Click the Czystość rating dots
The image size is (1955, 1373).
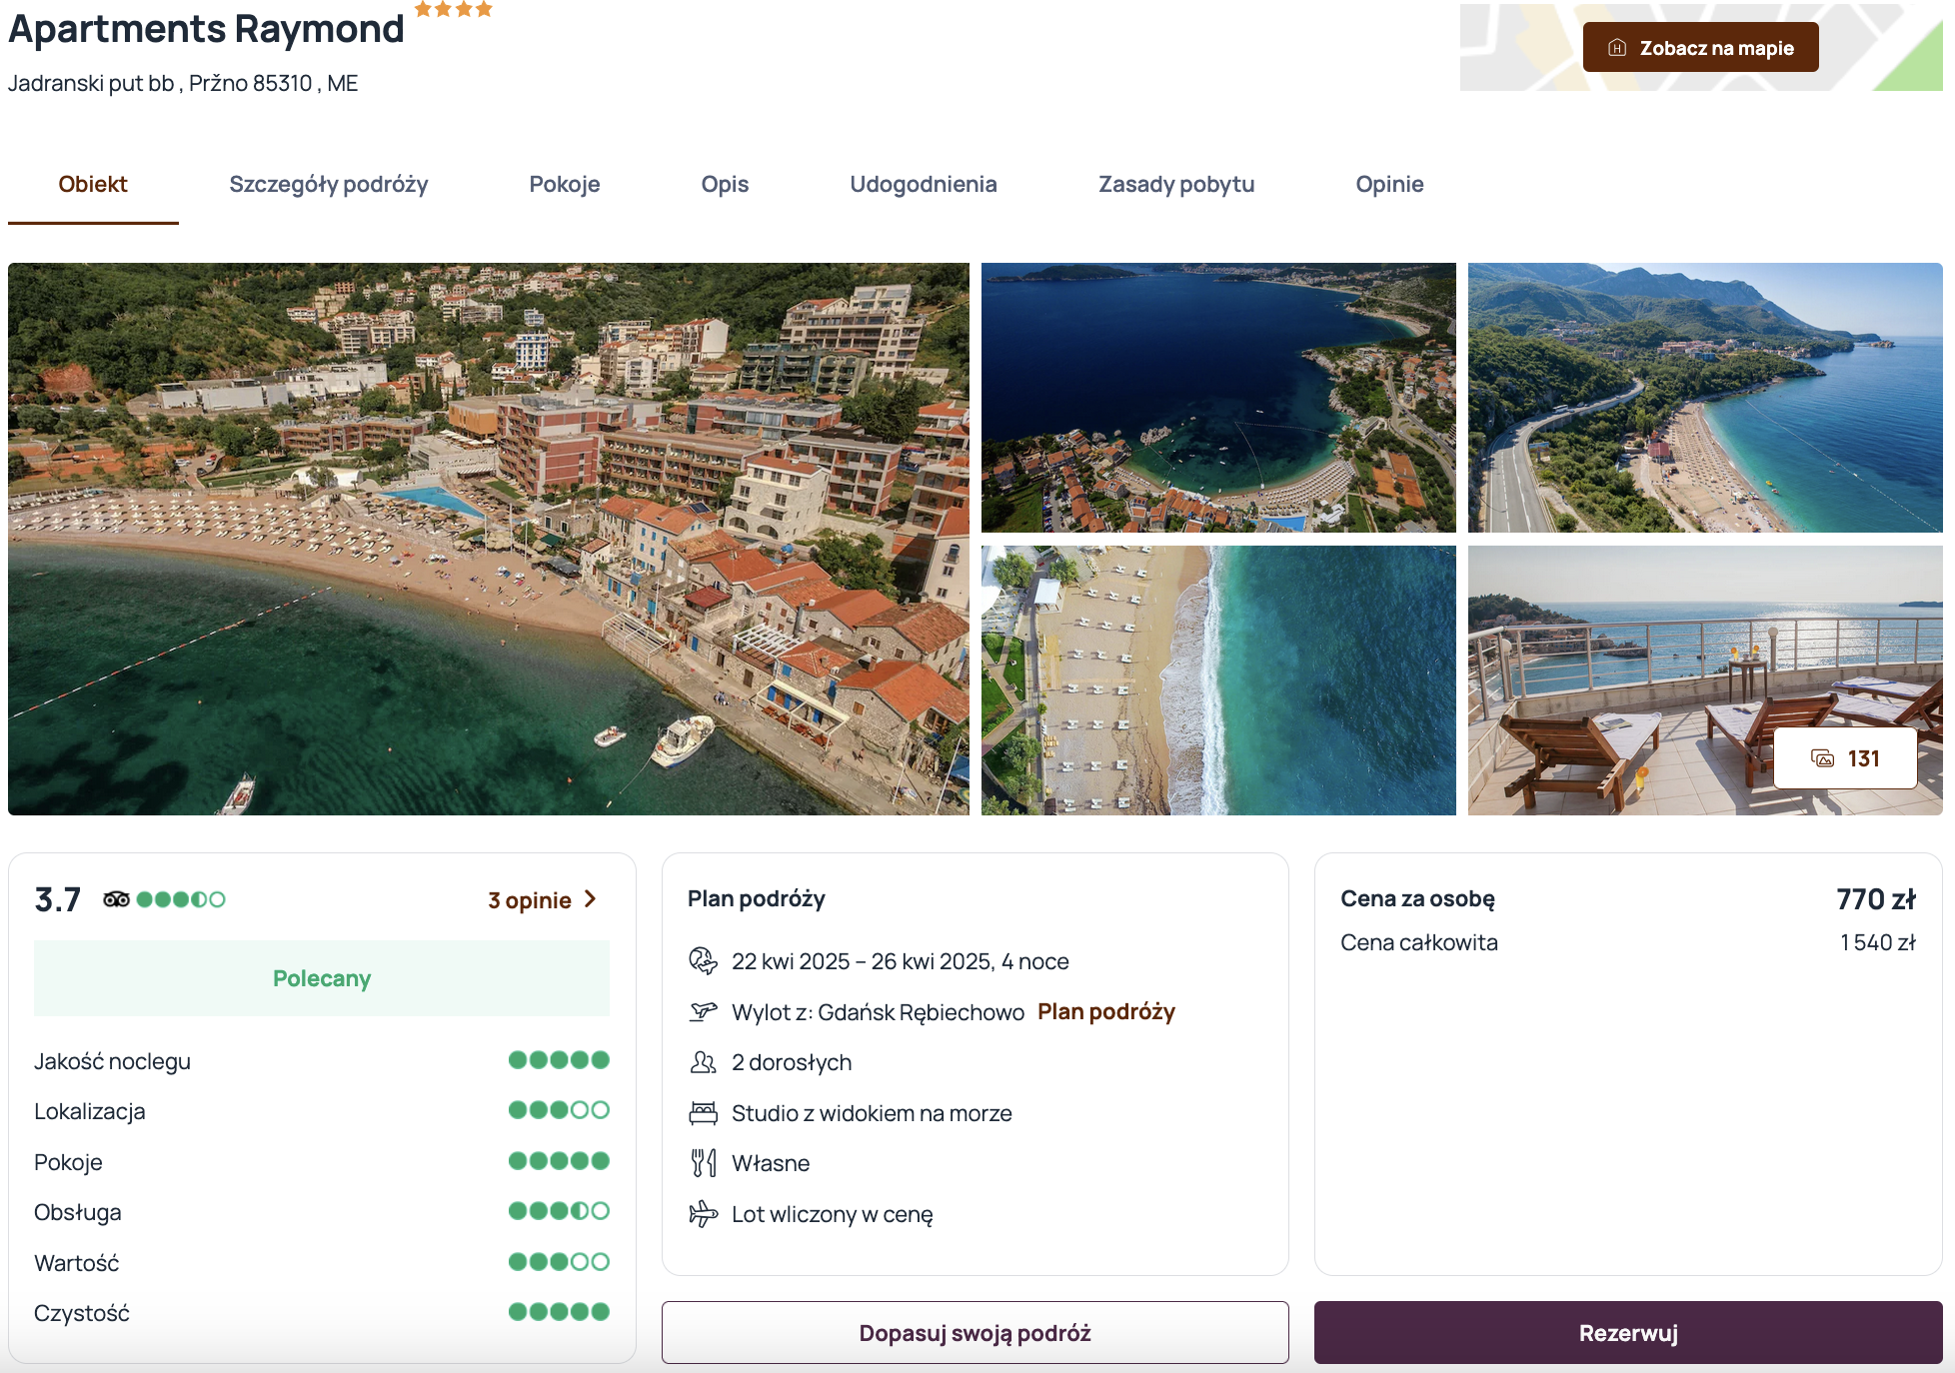click(559, 1312)
